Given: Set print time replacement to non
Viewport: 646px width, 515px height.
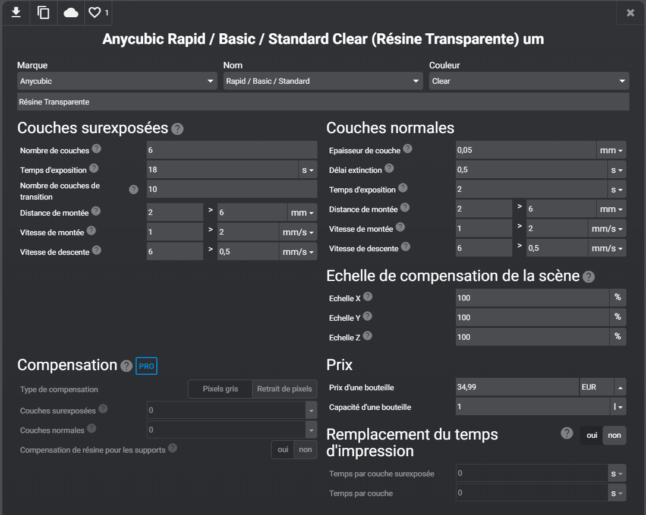Looking at the screenshot, I should click(615, 435).
